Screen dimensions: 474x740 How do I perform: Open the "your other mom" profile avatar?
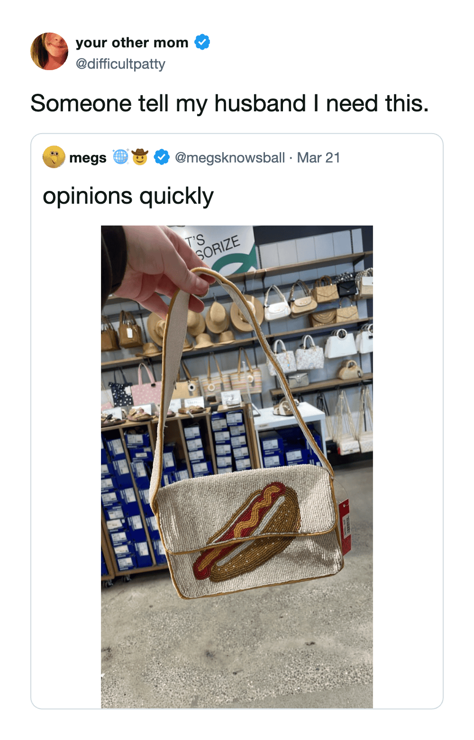[49, 51]
